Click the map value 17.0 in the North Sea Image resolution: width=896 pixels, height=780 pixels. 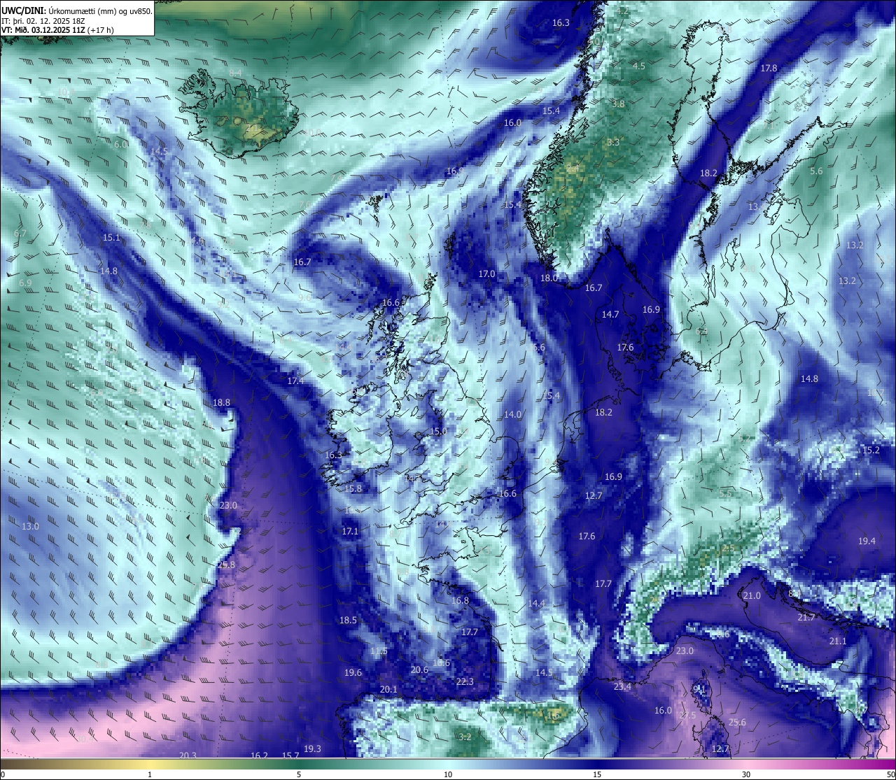point(486,274)
